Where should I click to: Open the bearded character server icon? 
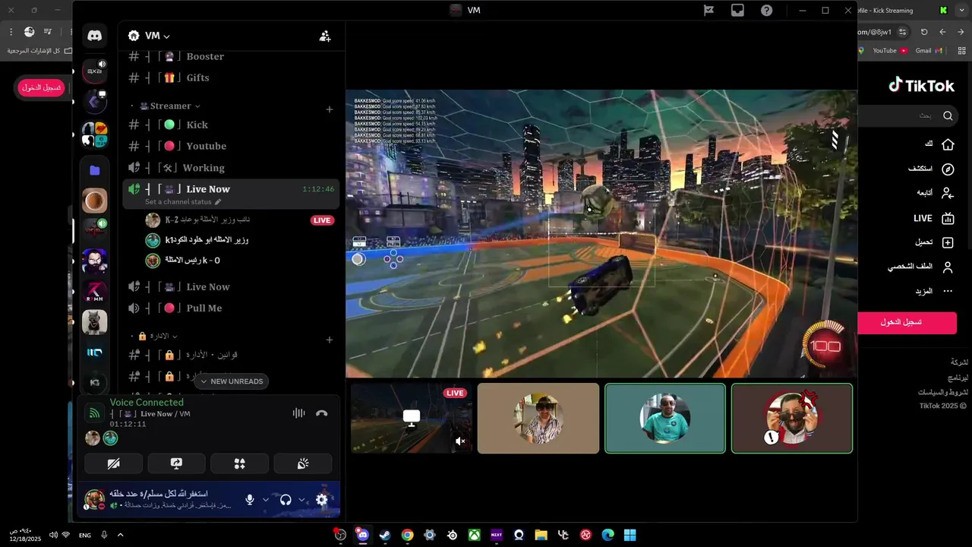95,261
